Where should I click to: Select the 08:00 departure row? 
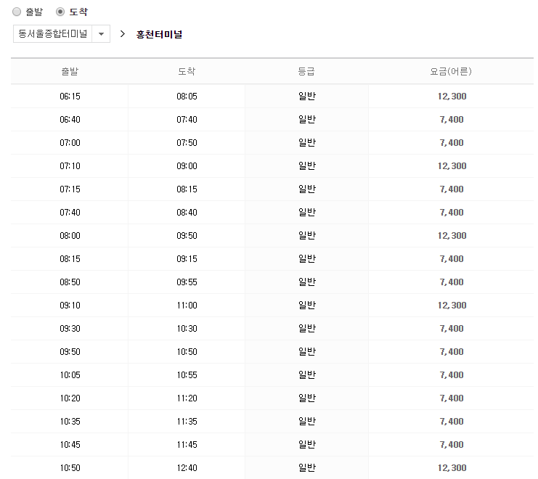70,236
